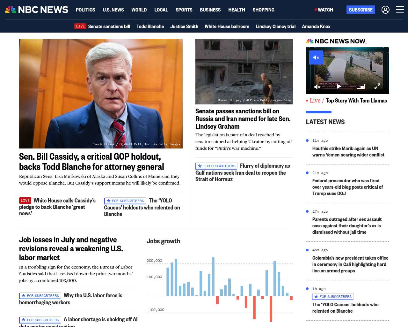The width and height of the screenshot is (408, 327).
Task: Go to the NBC News home logo
Action: 37,10
